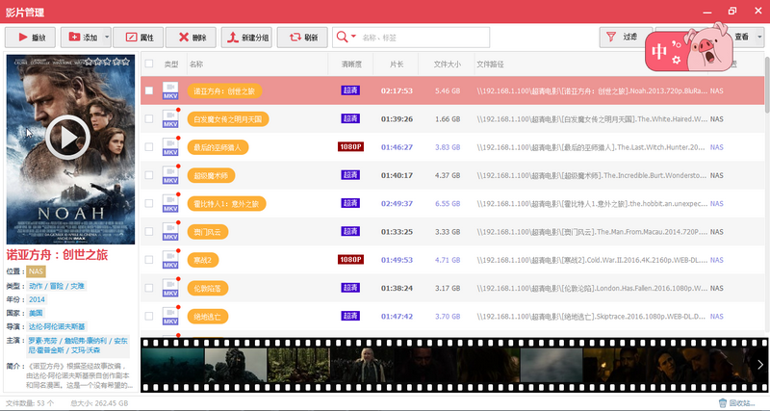770x411 pixels.
Task: Click the 删除 delete button
Action: pyautogui.click(x=191, y=38)
